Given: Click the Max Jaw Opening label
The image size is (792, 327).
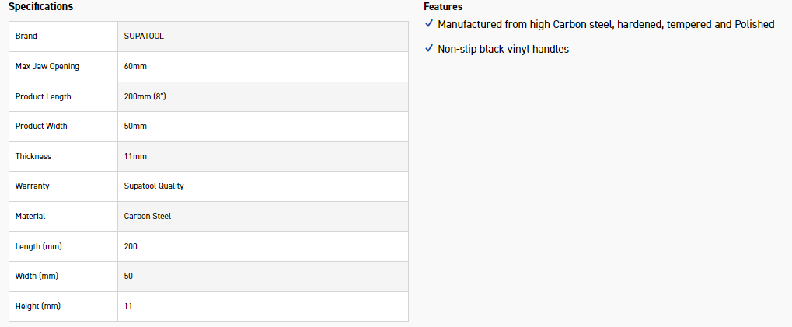Looking at the screenshot, I should click(47, 66).
